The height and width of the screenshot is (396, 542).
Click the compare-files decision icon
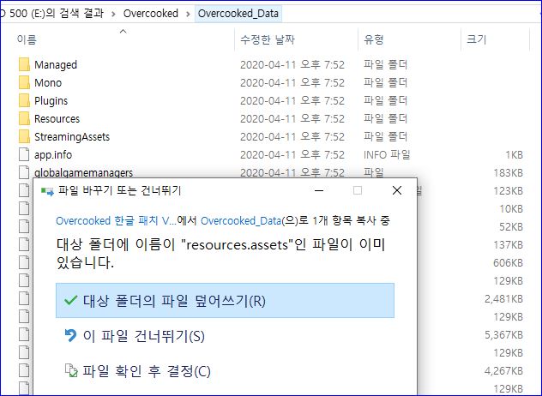coord(71,371)
